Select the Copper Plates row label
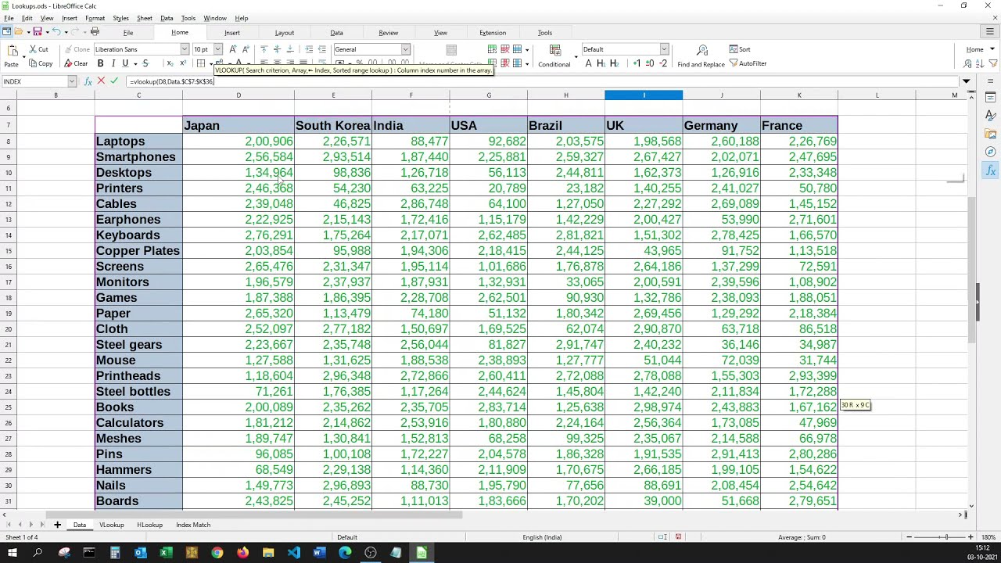 coord(138,250)
